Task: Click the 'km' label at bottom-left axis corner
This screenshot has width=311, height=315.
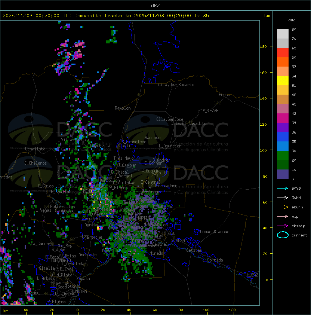Action: [x=6, y=311]
